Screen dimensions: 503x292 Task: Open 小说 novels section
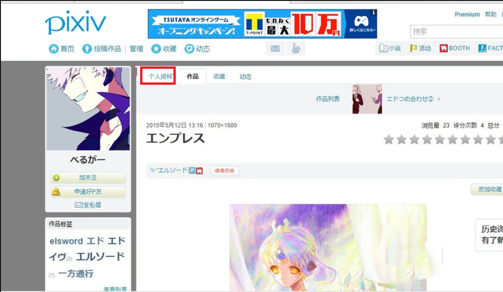point(390,48)
